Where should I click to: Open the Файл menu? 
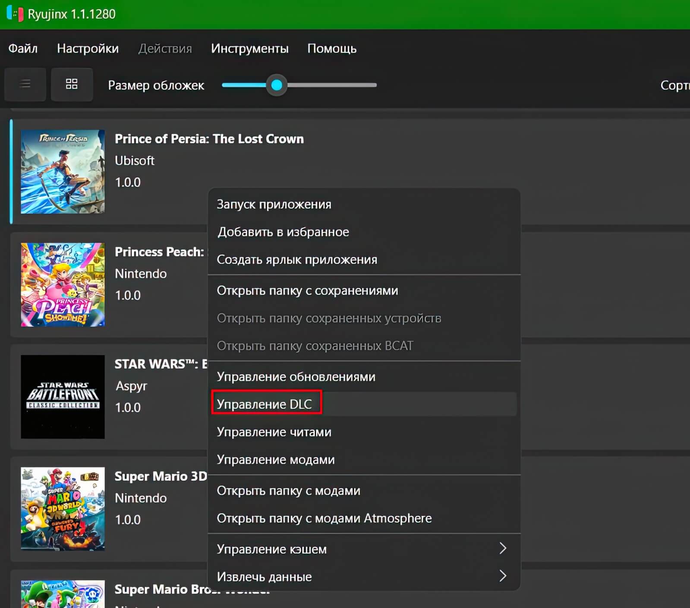tap(23, 48)
